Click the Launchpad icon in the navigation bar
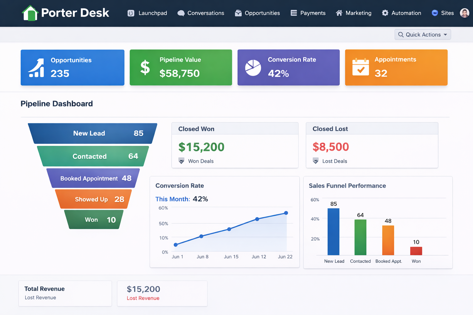 point(131,13)
